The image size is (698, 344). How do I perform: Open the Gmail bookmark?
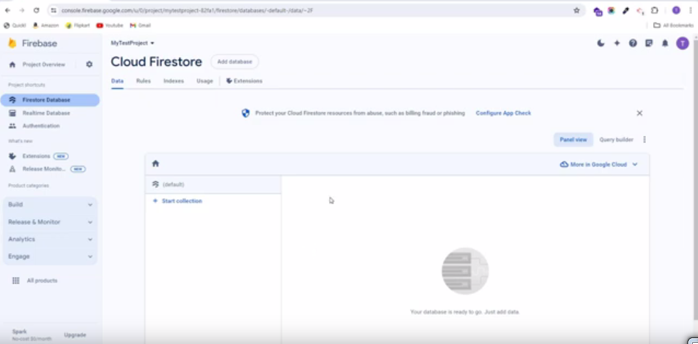(141, 25)
